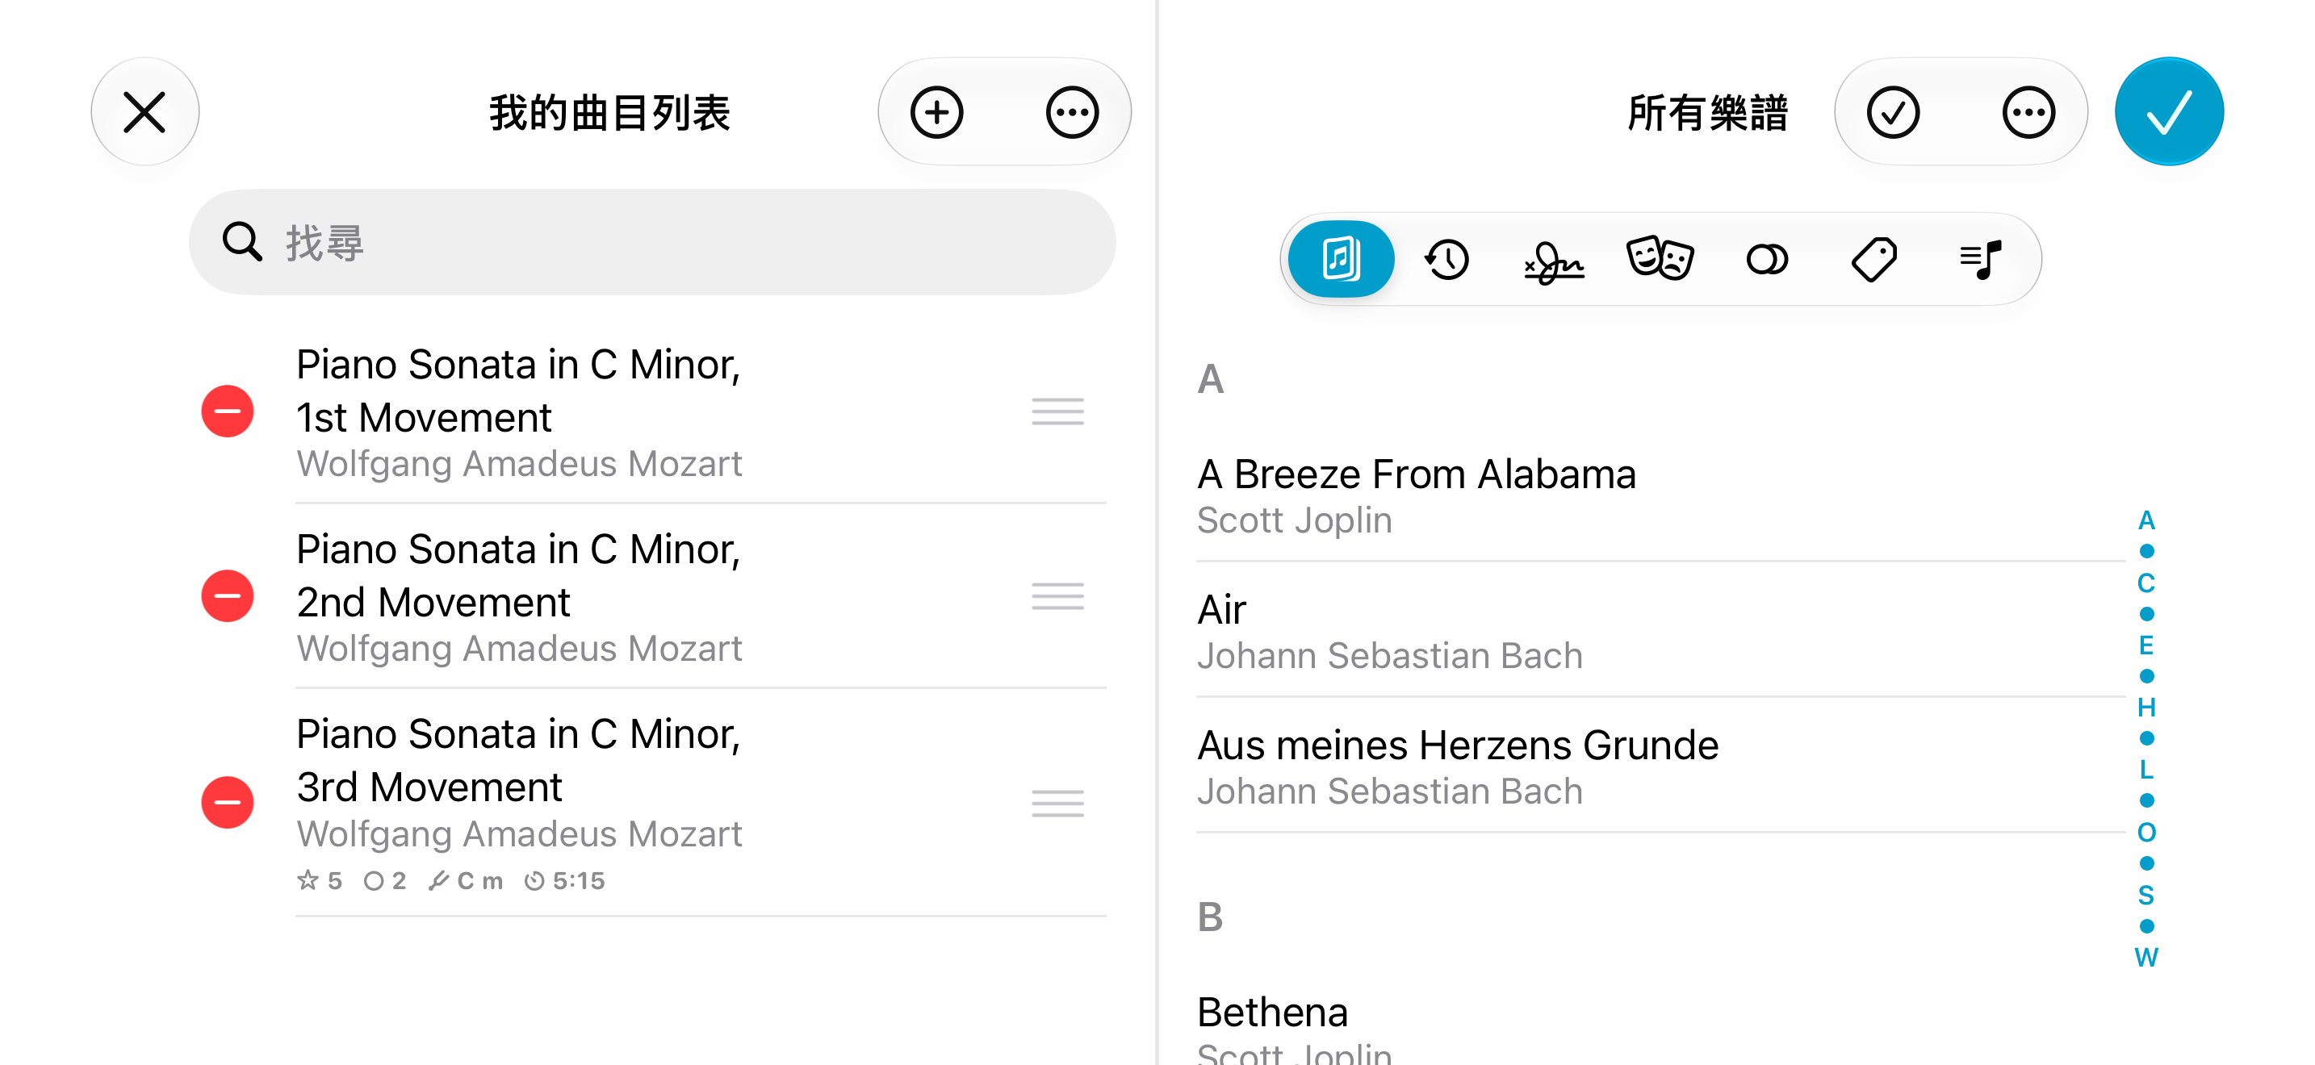The height and width of the screenshot is (1065, 2315).
Task: Open the overlapping circles collections tab
Action: pos(1767,260)
